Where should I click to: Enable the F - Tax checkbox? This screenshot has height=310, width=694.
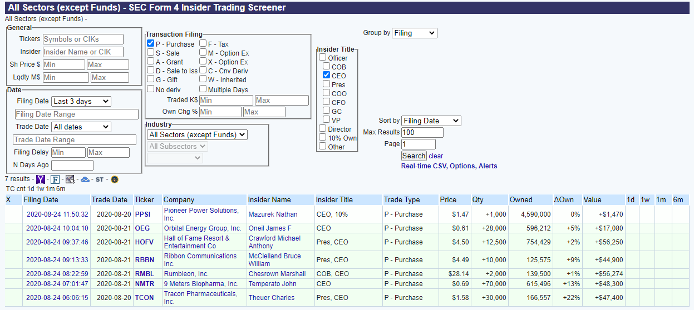203,43
